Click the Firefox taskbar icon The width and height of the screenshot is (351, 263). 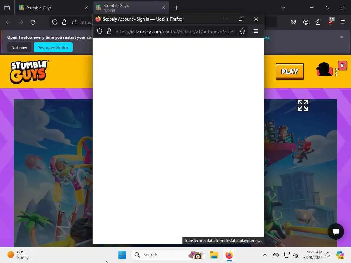229,255
